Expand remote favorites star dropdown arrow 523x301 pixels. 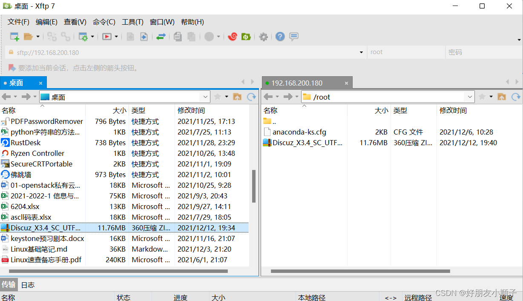[491, 97]
